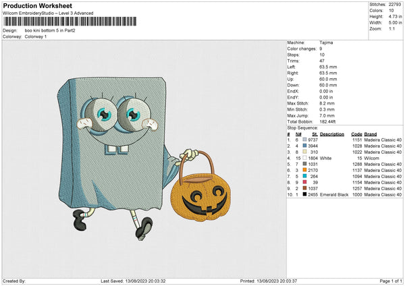Click the orange swatch in stop 6
Image resolution: width=405 pixels, height=286 pixels.
(304, 170)
